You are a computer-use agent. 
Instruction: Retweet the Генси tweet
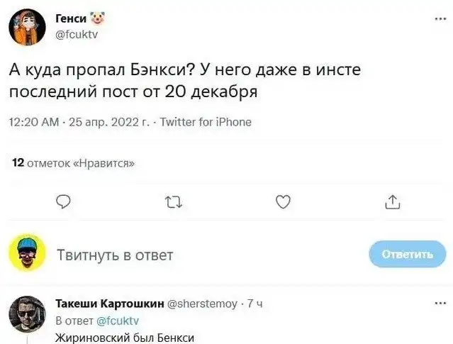point(172,204)
